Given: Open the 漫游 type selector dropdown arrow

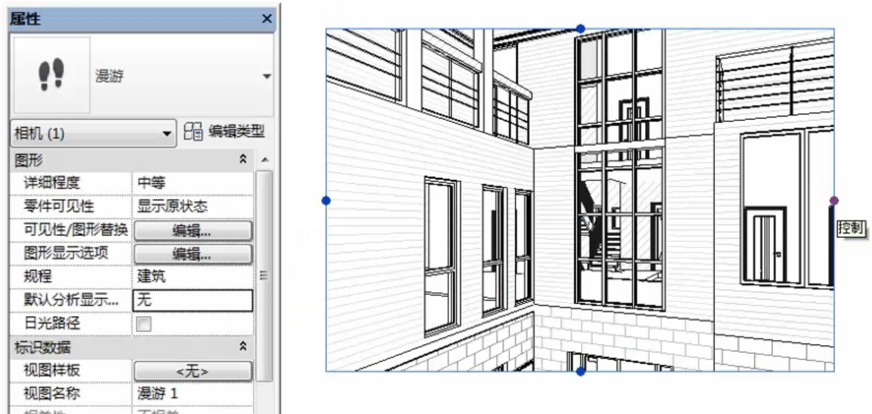Looking at the screenshot, I should [x=267, y=76].
